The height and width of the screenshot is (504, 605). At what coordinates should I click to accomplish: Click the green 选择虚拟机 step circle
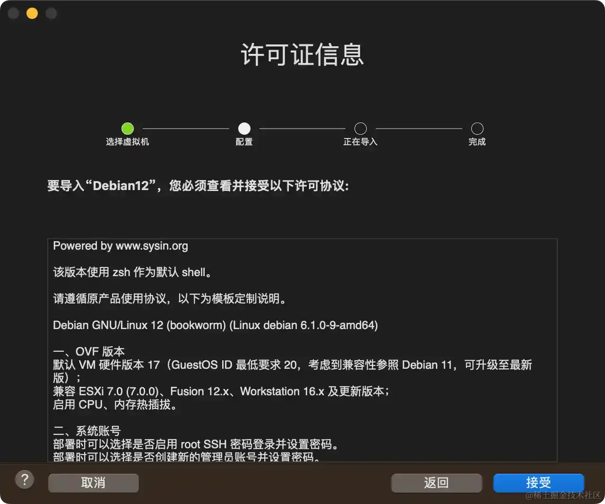[x=128, y=128]
